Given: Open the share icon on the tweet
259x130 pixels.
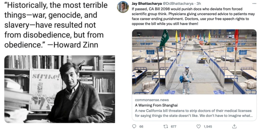Looking at the screenshot, I should [234, 126].
